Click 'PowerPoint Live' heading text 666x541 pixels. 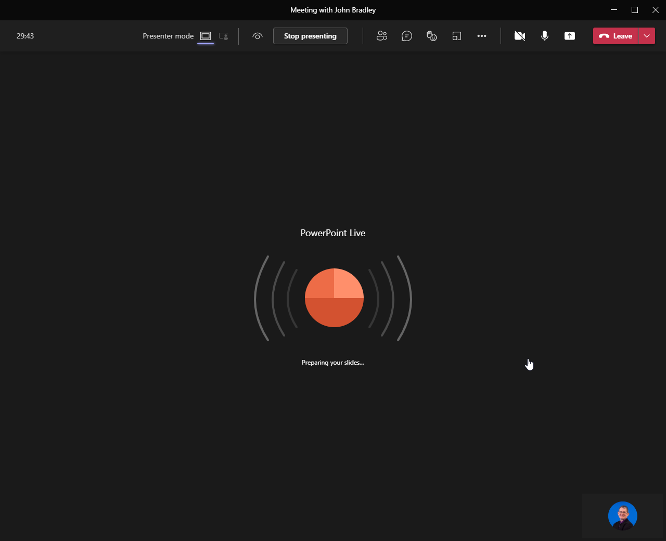point(333,233)
